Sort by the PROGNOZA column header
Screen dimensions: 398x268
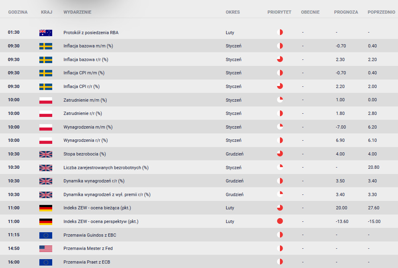click(346, 12)
